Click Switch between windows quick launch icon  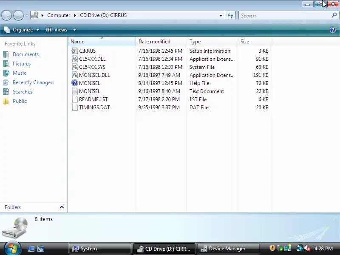click(x=41, y=249)
